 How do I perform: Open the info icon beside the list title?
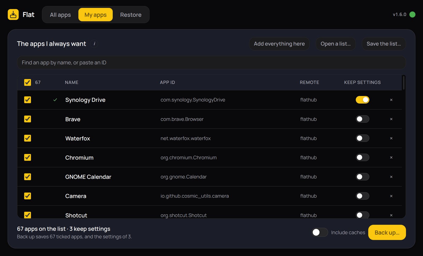click(94, 44)
